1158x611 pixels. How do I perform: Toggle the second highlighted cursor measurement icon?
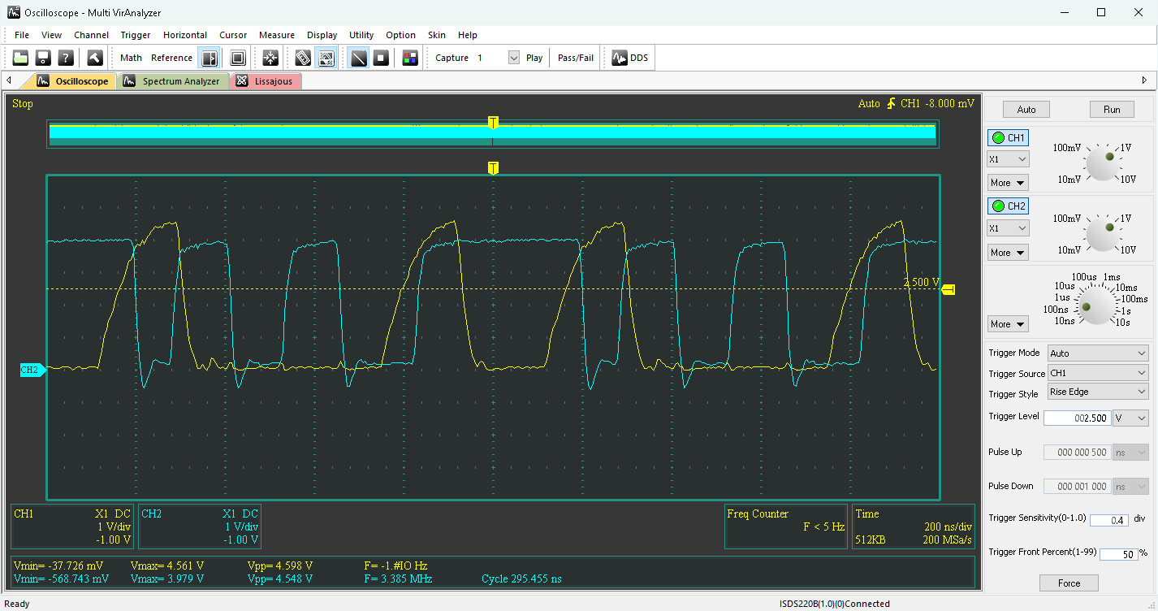[x=326, y=58]
